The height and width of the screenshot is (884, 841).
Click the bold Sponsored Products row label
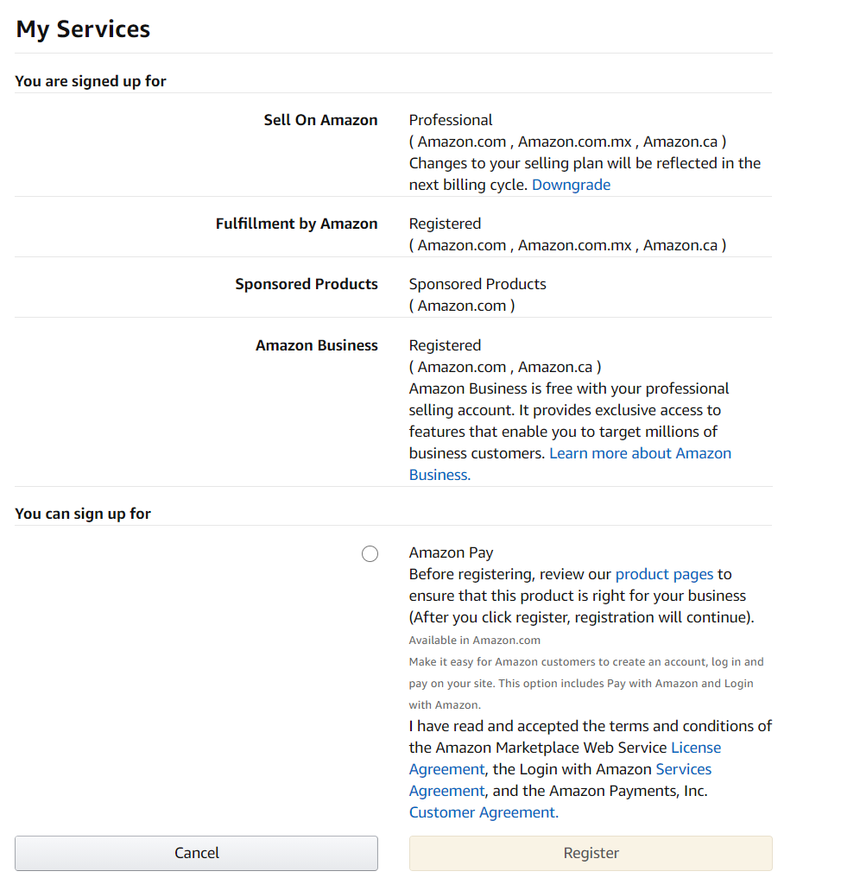[x=307, y=284]
